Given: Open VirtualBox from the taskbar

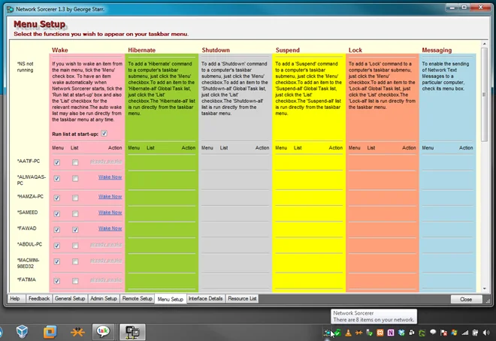Looking at the screenshot, I should [22, 332].
